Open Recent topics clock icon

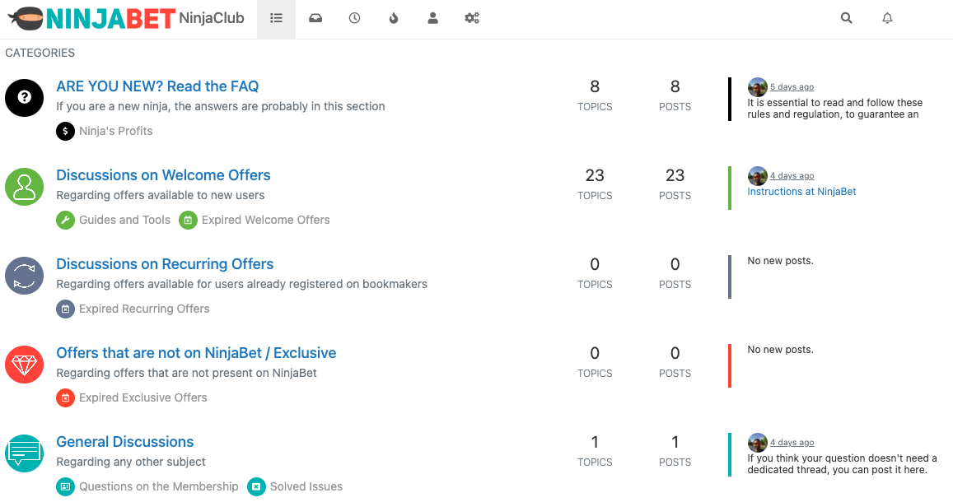tap(354, 18)
